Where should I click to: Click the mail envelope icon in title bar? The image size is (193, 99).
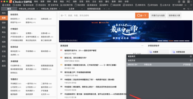pyautogui.click(x=184, y=2)
